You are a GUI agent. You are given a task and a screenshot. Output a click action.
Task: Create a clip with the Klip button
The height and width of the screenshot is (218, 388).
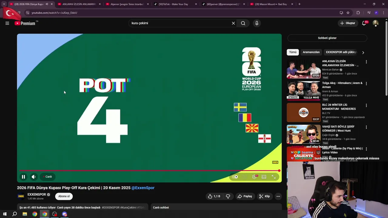(x=264, y=196)
